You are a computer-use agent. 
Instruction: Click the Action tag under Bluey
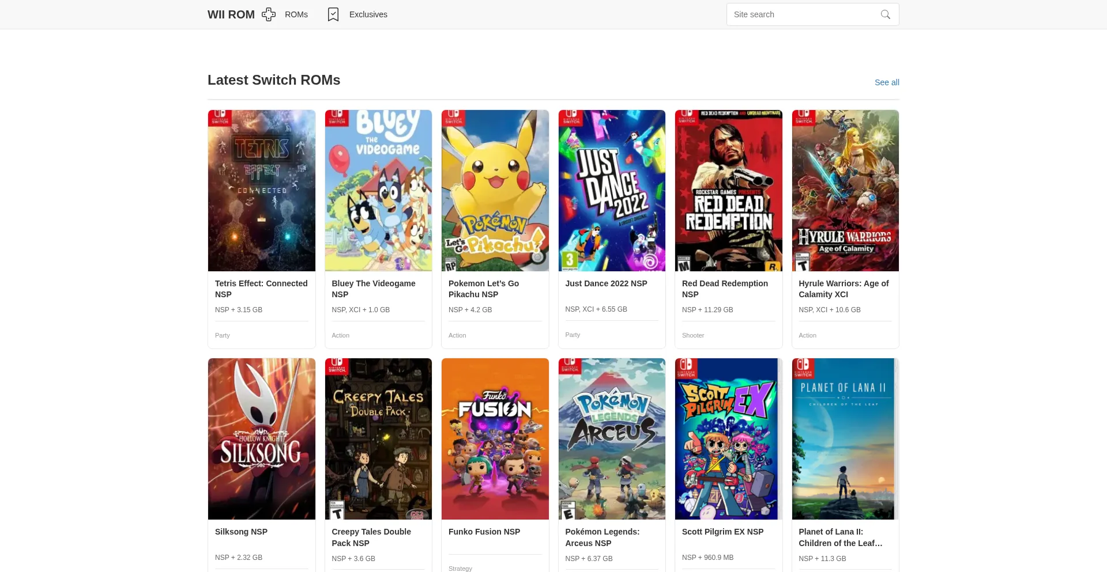[x=341, y=335]
